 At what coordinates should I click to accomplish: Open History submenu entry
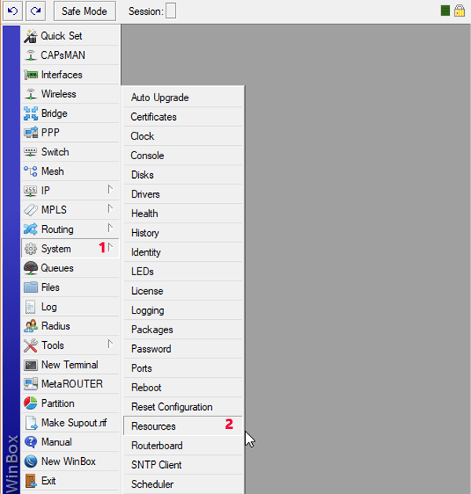tap(183, 233)
